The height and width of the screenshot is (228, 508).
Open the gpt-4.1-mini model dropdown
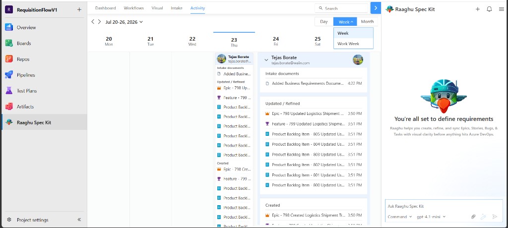pyautogui.click(x=431, y=217)
